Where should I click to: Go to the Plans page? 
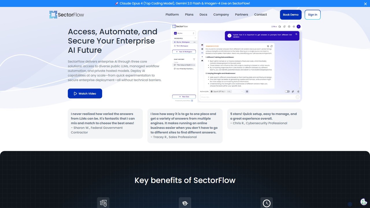[x=189, y=14]
